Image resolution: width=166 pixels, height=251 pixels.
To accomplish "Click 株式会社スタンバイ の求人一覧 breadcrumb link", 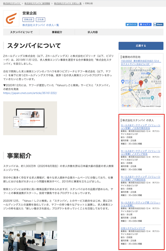I will click(68, 3).
